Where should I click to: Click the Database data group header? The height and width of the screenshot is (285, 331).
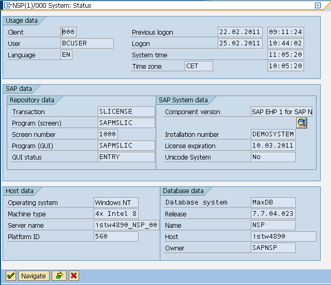[x=183, y=191]
